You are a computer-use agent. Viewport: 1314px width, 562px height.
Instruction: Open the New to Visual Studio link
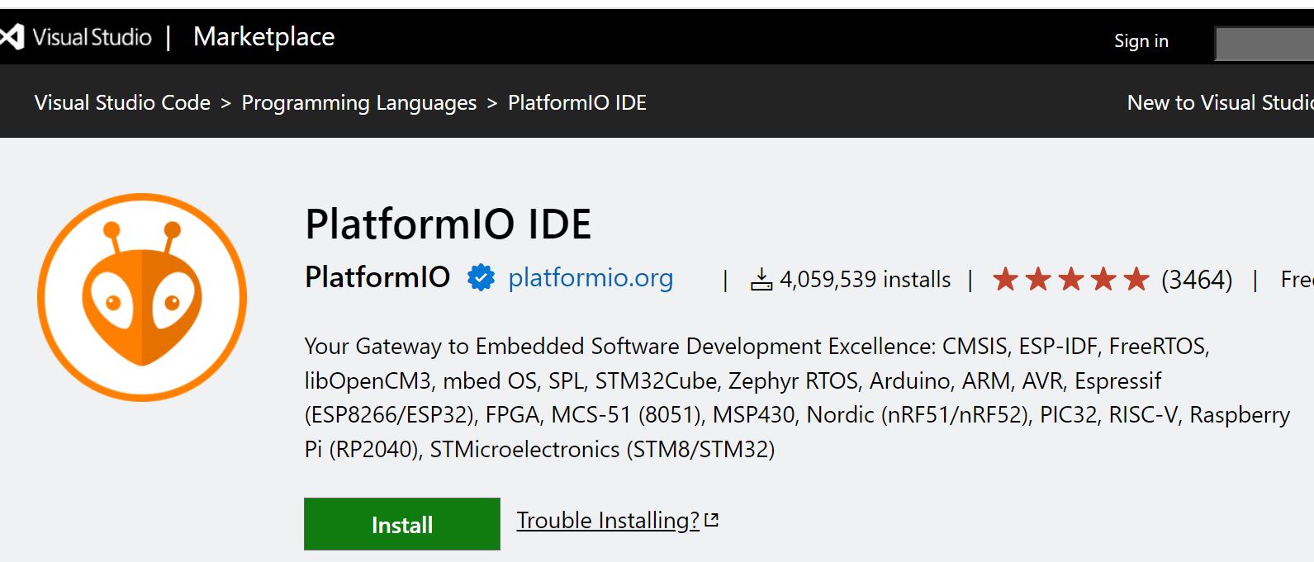point(1221,102)
